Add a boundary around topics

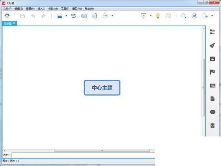pos(84,16)
